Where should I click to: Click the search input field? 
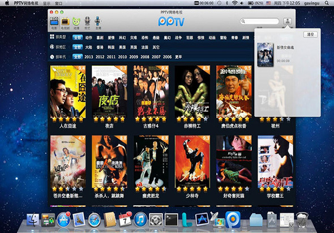(x=260, y=21)
